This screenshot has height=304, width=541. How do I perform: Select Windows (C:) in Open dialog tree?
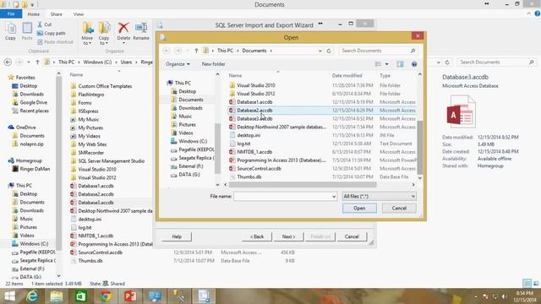pos(193,141)
